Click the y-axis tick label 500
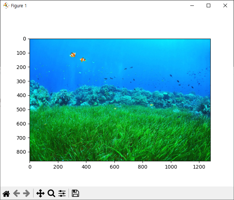 [21, 109]
